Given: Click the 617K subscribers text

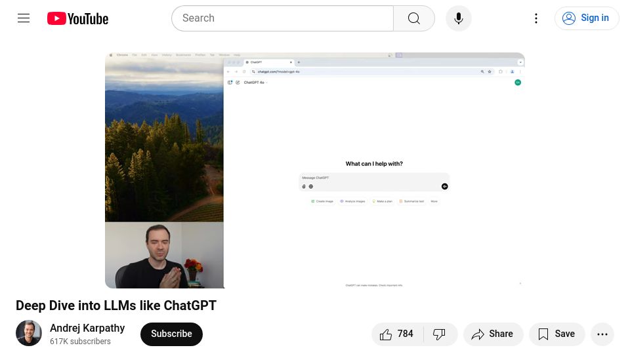Looking at the screenshot, I should click(80, 341).
